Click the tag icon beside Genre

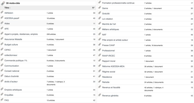point(99,7)
